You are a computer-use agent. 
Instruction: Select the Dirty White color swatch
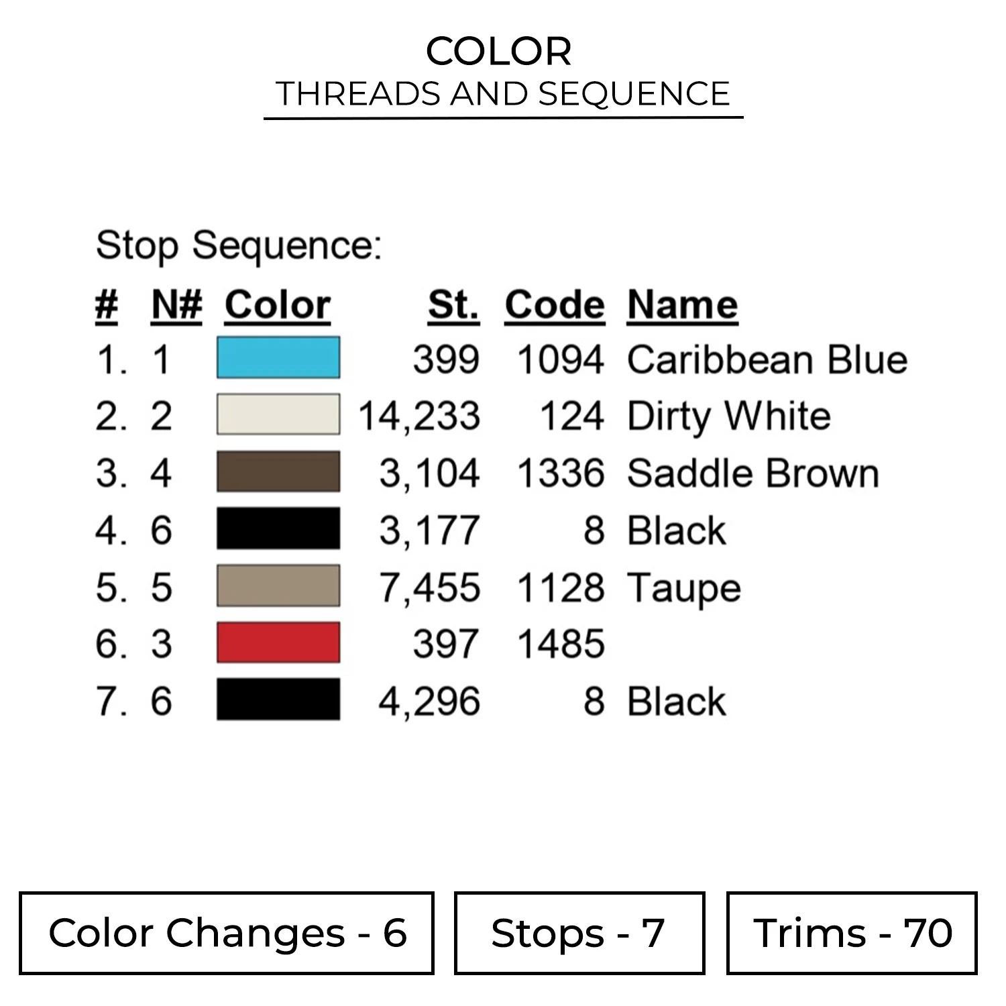[x=278, y=415]
